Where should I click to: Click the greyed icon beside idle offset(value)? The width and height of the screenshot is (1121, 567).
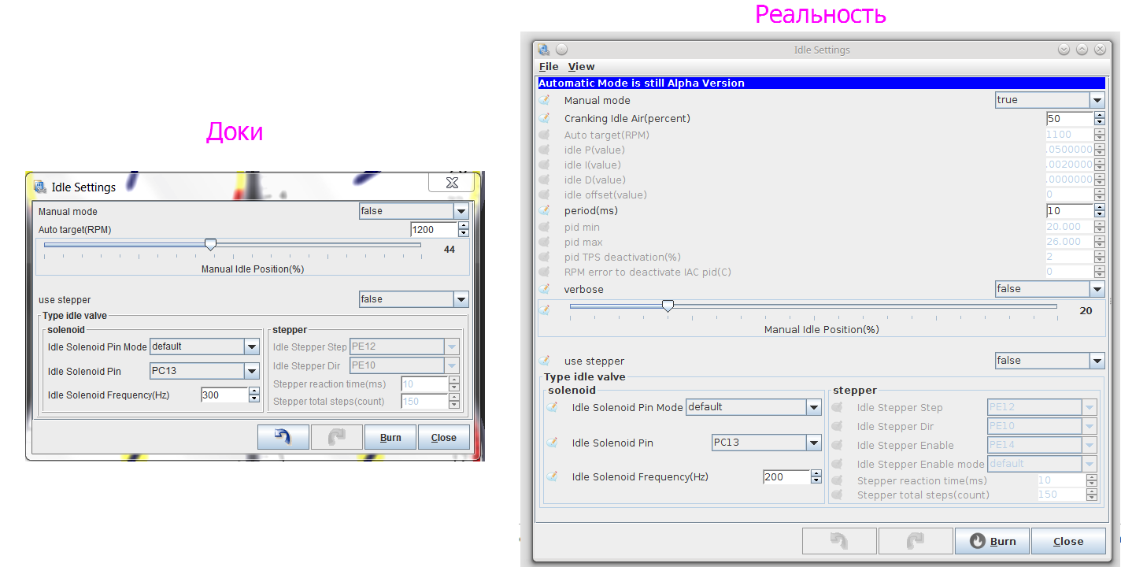(x=544, y=195)
